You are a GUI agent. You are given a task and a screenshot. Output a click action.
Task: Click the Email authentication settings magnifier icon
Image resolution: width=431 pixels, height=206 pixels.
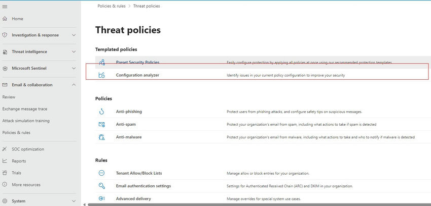pyautogui.click(x=102, y=186)
